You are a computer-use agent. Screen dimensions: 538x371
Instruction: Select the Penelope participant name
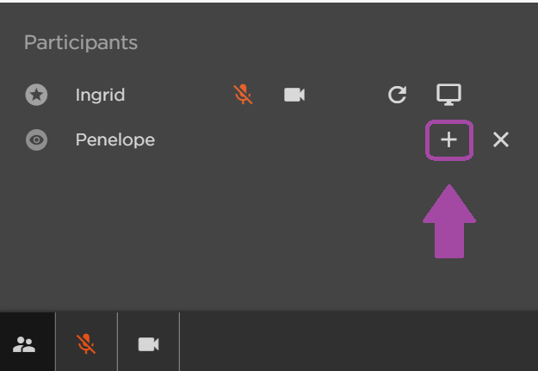click(x=115, y=140)
